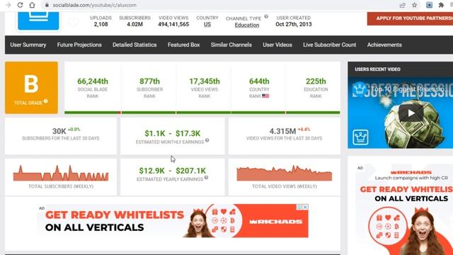The height and width of the screenshot is (255, 453).
Task: Open the US country link
Action: click(207, 25)
